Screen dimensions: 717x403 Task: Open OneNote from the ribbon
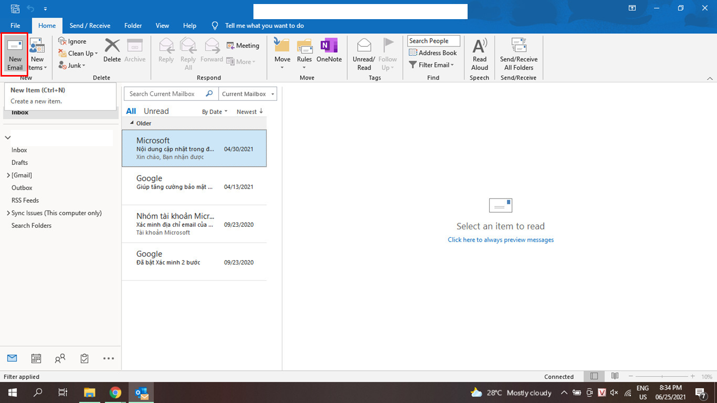pyautogui.click(x=329, y=51)
